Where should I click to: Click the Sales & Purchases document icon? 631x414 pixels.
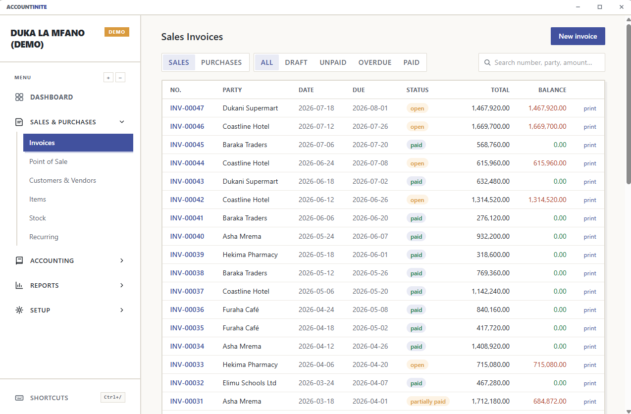coord(19,122)
